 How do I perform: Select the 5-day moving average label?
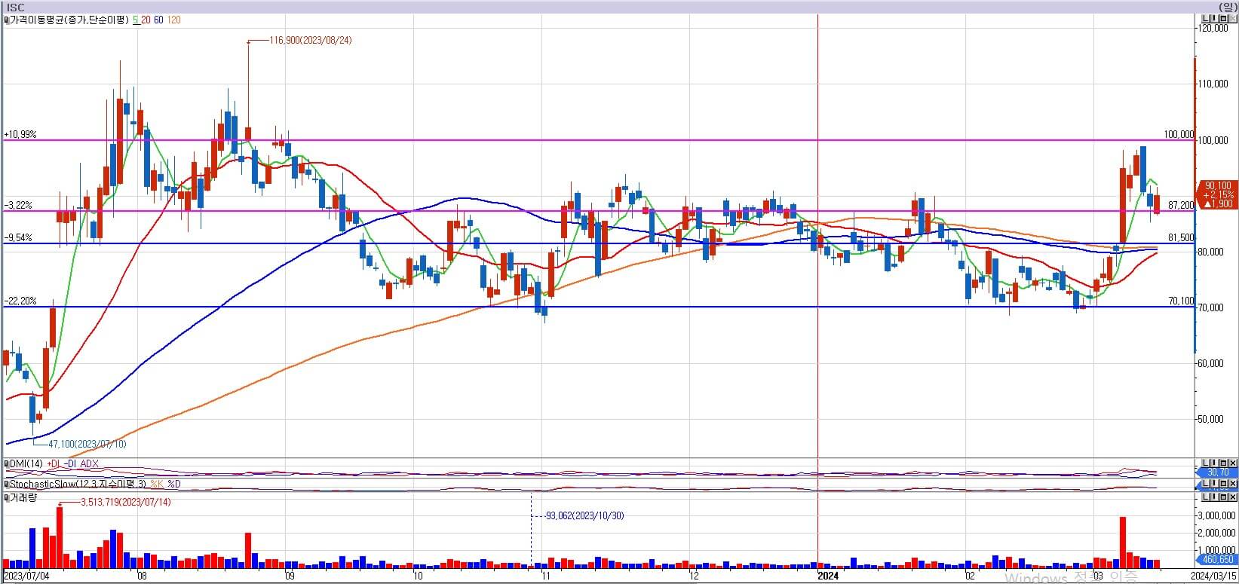click(x=135, y=20)
